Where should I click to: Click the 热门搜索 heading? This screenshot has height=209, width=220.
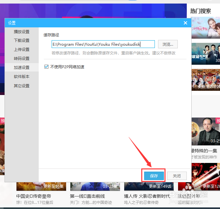tap(201, 11)
